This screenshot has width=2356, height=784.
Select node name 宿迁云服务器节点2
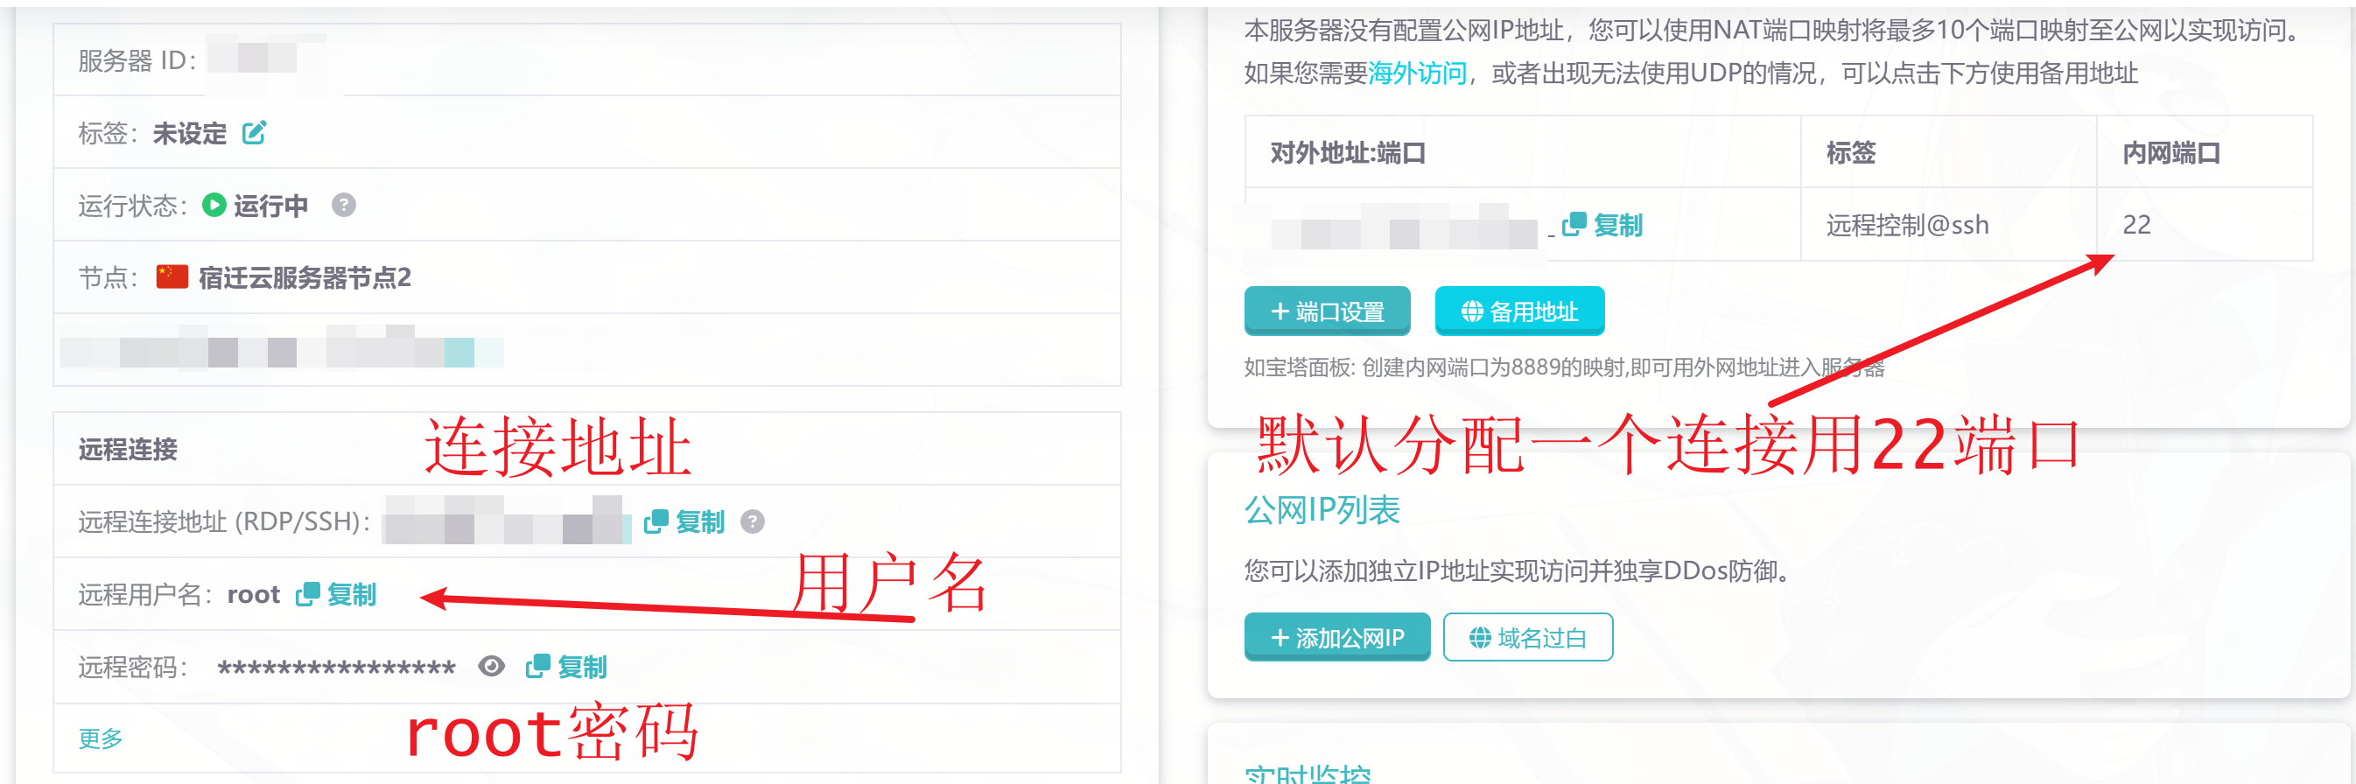click(305, 277)
